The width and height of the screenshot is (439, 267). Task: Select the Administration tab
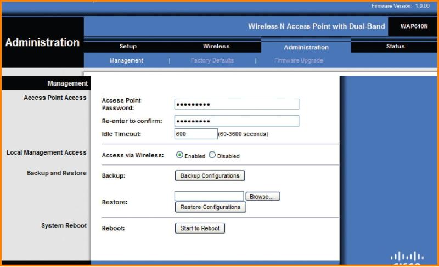click(306, 47)
